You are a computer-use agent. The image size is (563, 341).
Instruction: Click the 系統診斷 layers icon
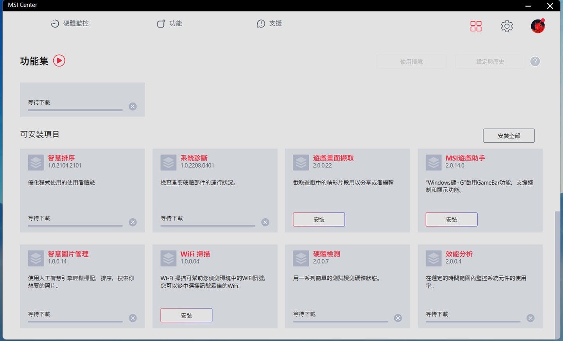pyautogui.click(x=169, y=162)
